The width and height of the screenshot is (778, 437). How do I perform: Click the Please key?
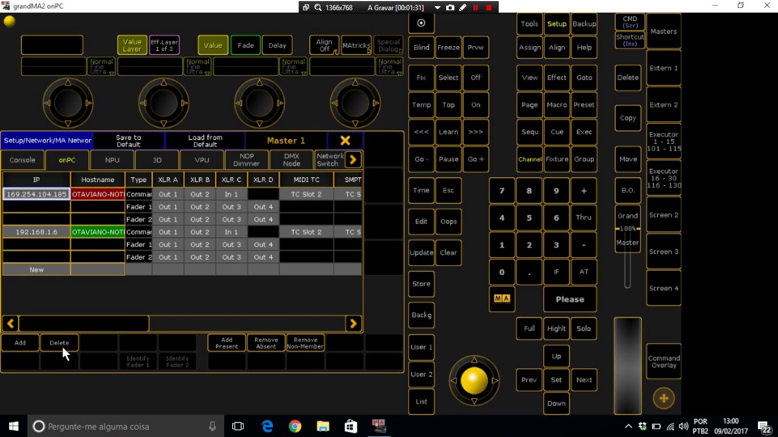click(570, 299)
